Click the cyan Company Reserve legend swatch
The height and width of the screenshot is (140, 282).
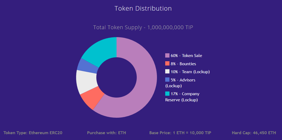click(x=167, y=94)
